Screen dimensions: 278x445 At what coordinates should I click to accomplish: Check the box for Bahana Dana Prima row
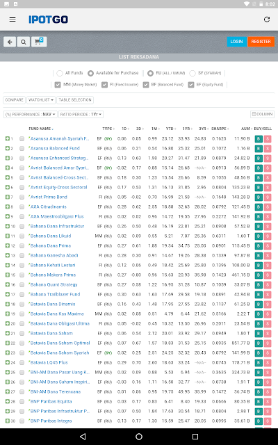(x=22, y=245)
